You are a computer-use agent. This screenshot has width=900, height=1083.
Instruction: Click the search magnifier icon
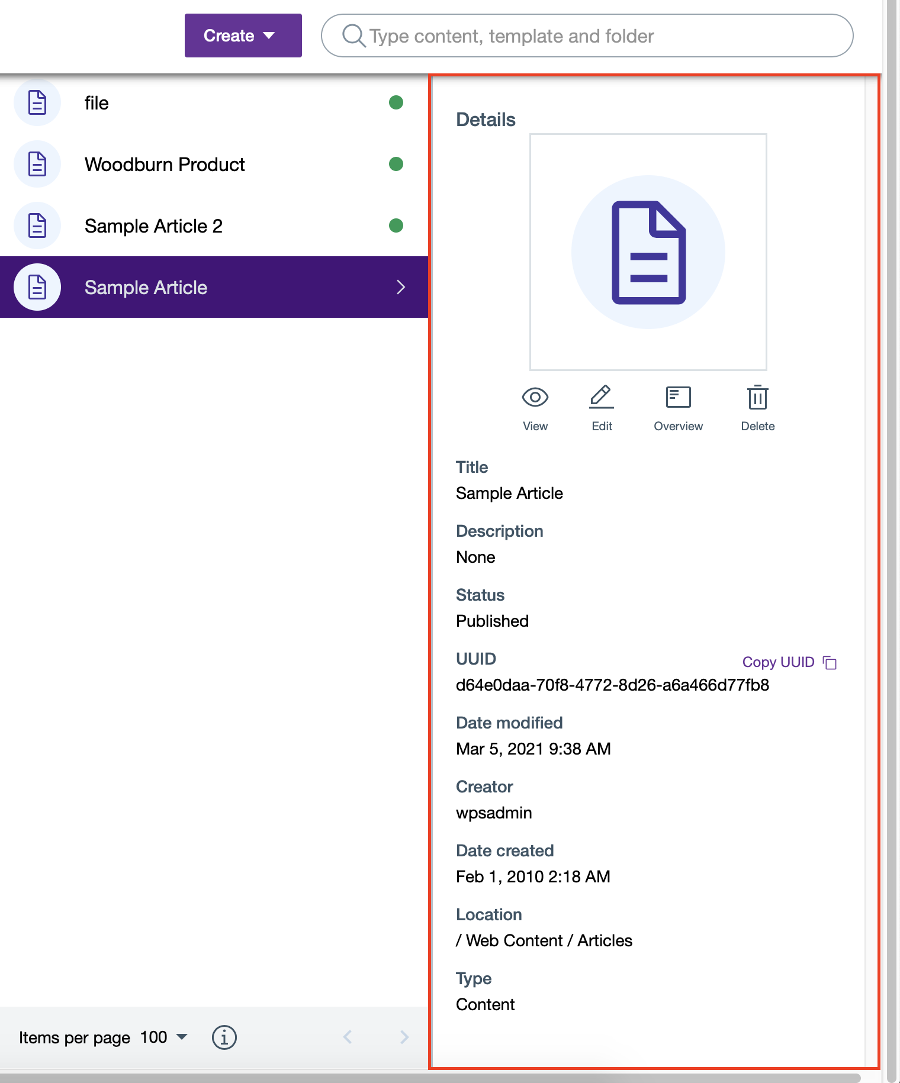tap(353, 36)
